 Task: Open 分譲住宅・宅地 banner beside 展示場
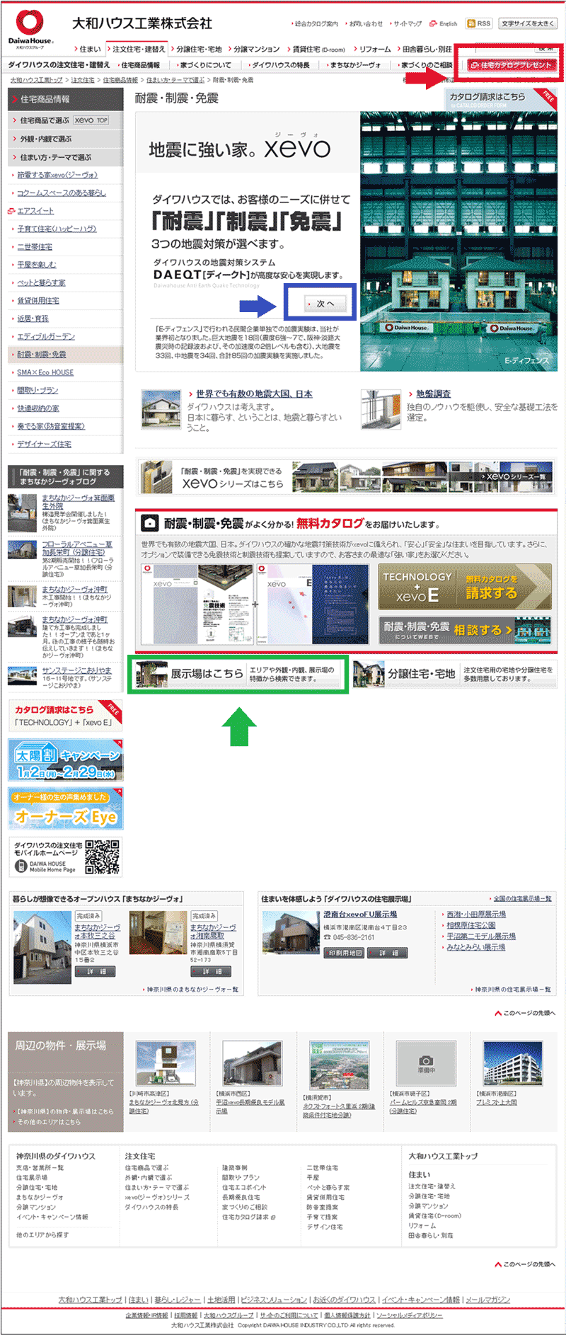pos(454,674)
